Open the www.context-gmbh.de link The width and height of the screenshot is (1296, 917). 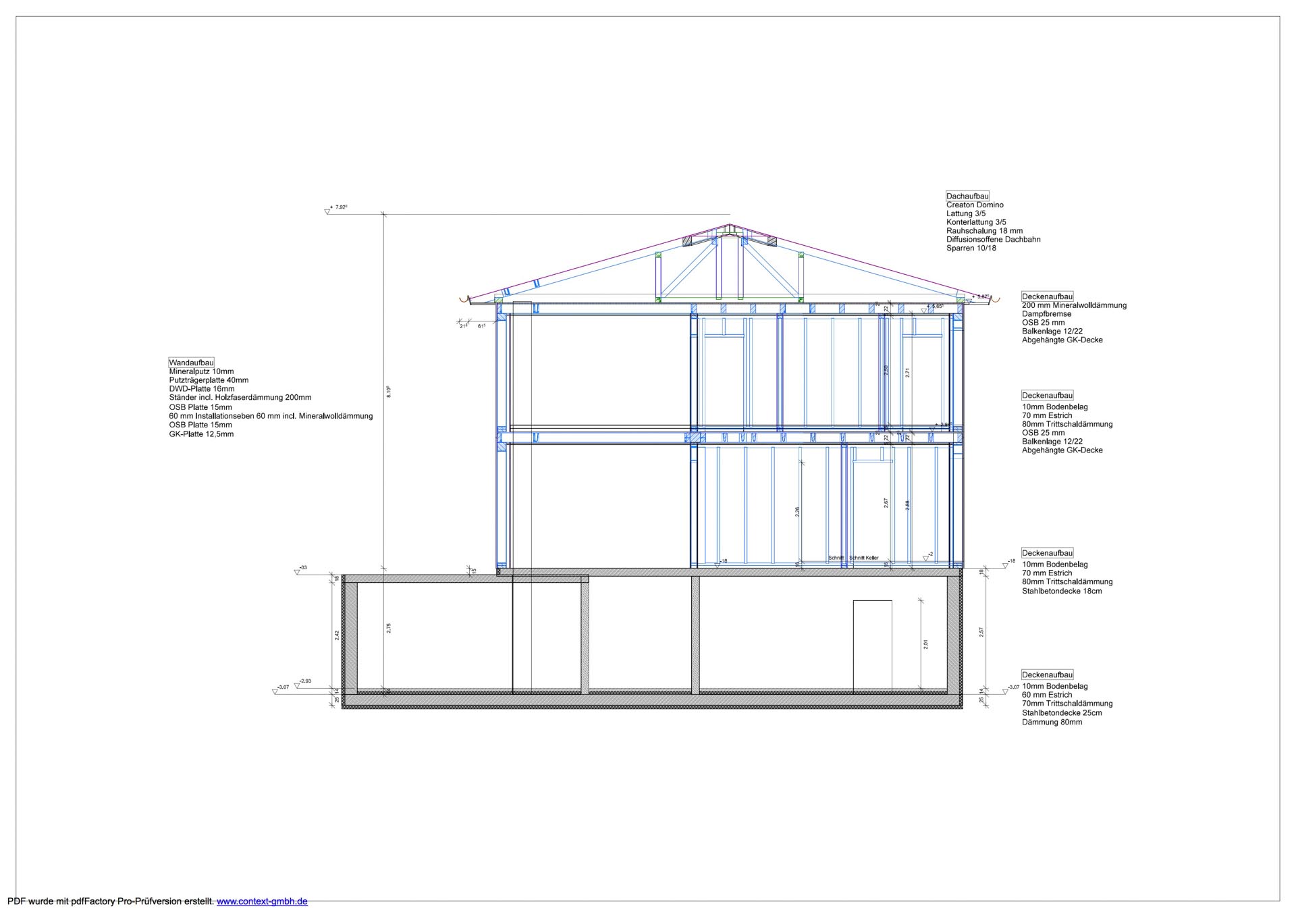click(262, 901)
